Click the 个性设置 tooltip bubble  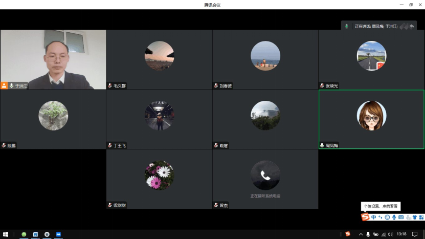point(381,206)
